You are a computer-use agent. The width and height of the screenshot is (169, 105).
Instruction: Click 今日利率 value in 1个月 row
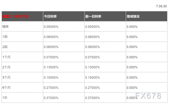pyautogui.click(x=51, y=57)
